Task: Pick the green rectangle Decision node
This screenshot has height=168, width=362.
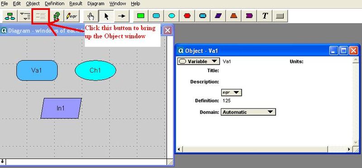Action: 141,16
